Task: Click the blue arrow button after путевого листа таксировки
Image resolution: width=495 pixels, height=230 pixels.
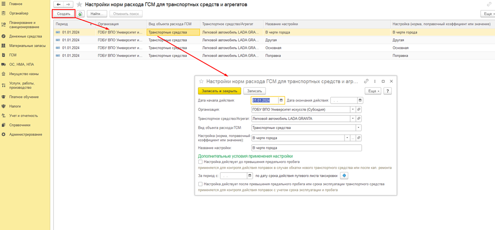Action: [344, 175]
